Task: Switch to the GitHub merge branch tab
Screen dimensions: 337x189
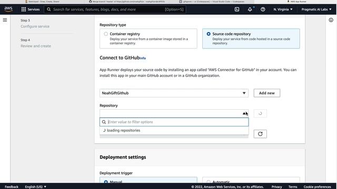Action: (x=127, y=2)
